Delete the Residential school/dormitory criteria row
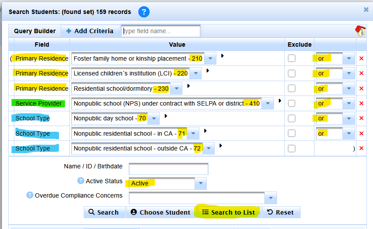 tap(361, 89)
